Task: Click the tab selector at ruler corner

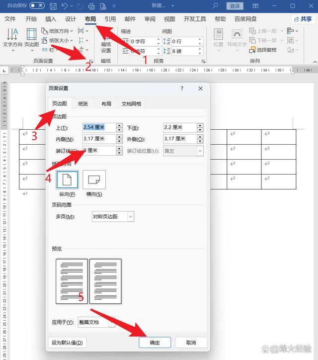Action: click(4, 71)
